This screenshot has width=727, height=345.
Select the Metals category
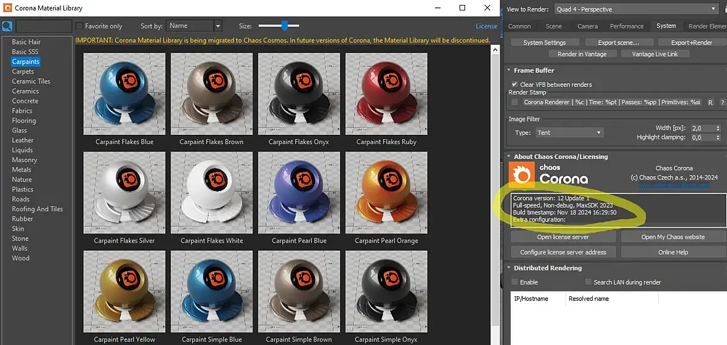click(22, 169)
